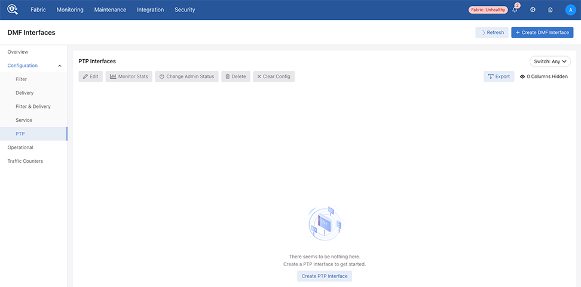Click the Monitor Stats button

(129, 76)
